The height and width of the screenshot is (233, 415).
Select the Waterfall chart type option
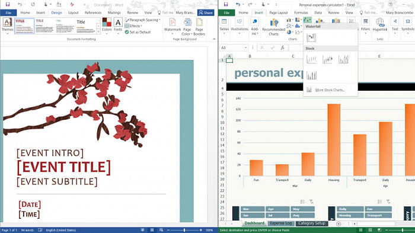click(311, 37)
